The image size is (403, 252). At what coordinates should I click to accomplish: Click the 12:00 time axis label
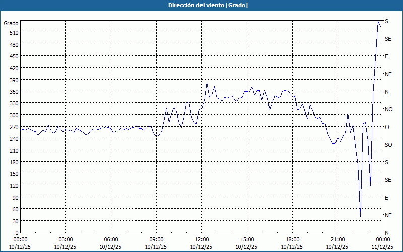click(x=202, y=240)
